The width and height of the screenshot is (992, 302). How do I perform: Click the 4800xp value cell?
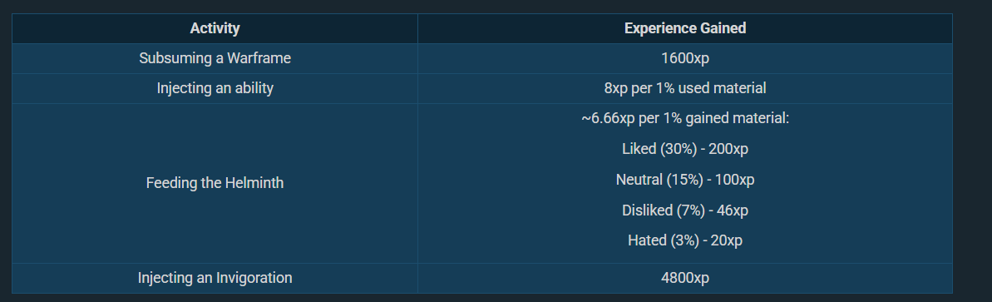click(x=684, y=278)
